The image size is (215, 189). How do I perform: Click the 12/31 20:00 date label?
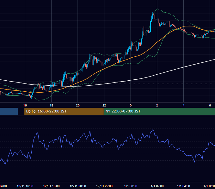coord(78,186)
